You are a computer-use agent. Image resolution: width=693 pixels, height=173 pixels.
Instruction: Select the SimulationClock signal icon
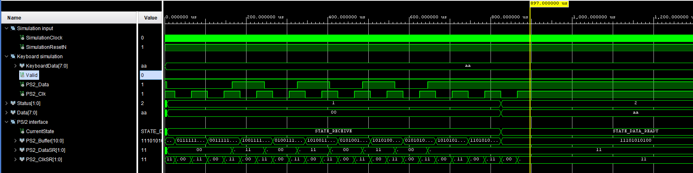22,37
